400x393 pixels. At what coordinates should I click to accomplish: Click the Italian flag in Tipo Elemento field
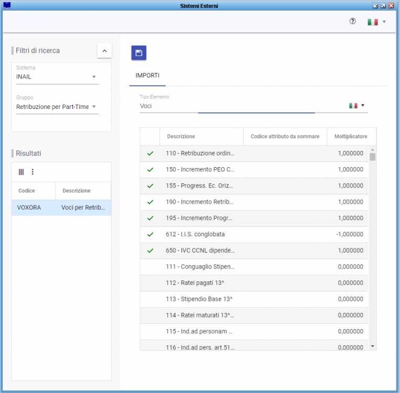coord(353,106)
